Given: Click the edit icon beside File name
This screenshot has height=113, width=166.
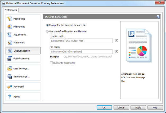Looking at the screenshot, I should coord(116,52).
